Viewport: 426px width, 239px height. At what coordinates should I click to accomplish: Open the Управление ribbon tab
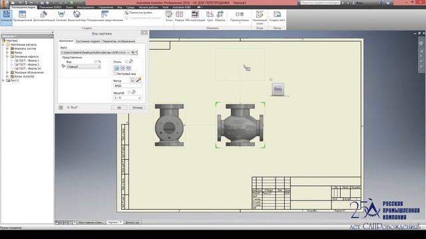point(106,7)
